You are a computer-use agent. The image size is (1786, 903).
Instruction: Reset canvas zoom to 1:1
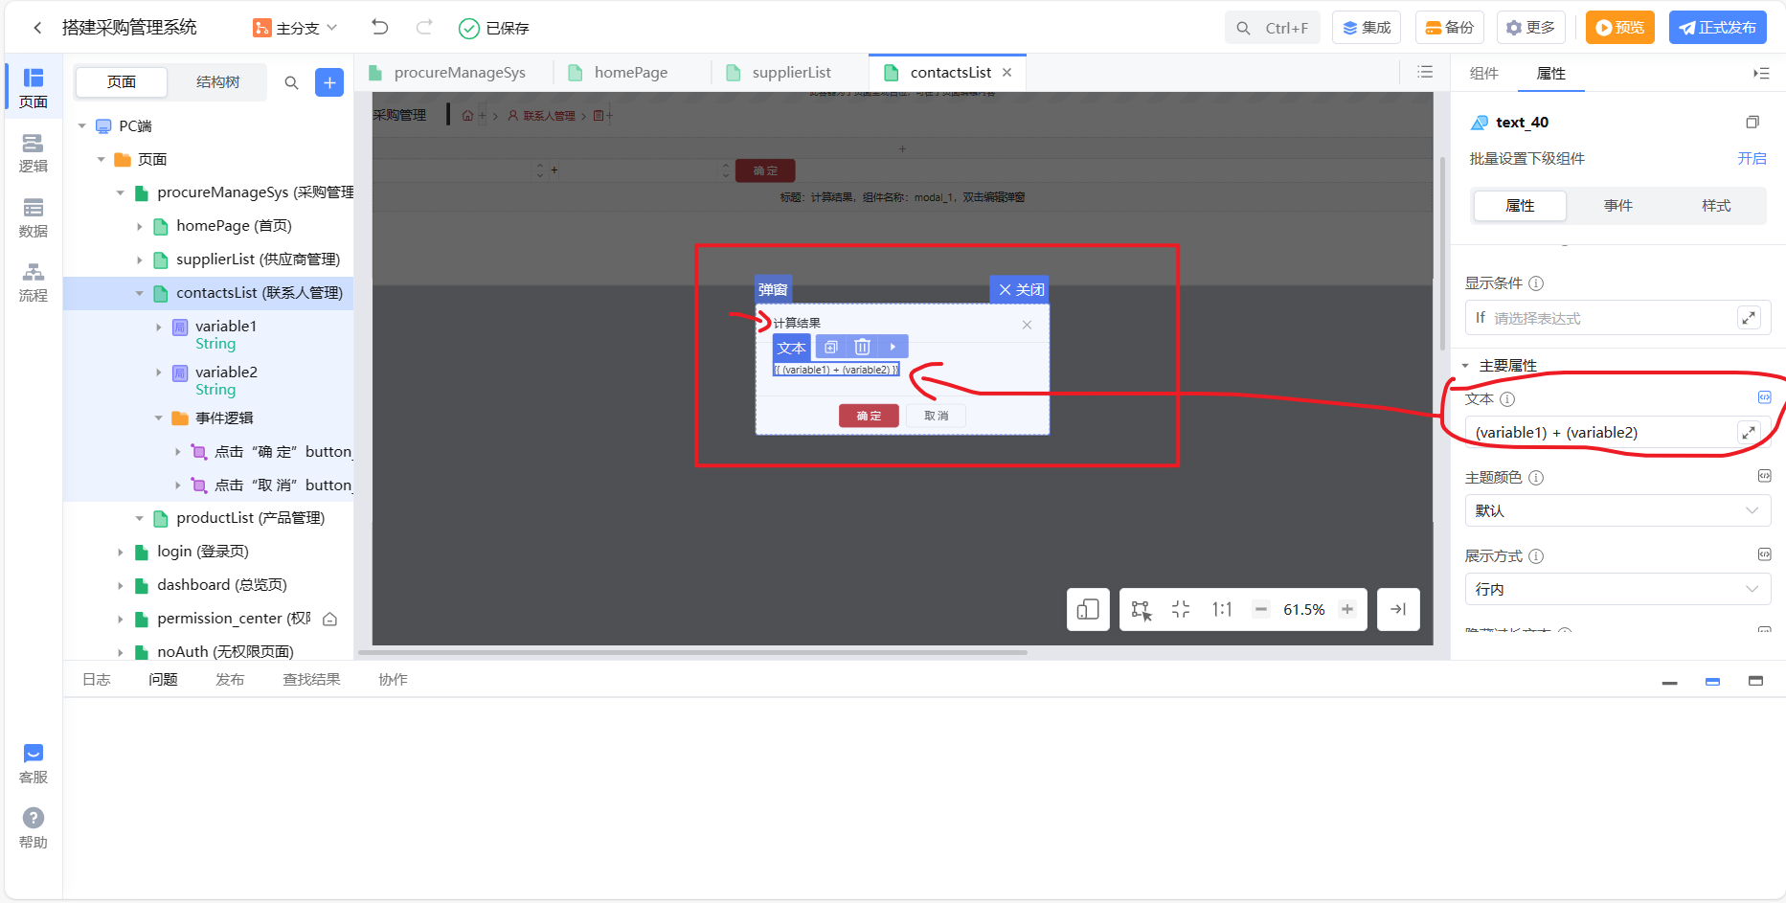[1222, 610]
